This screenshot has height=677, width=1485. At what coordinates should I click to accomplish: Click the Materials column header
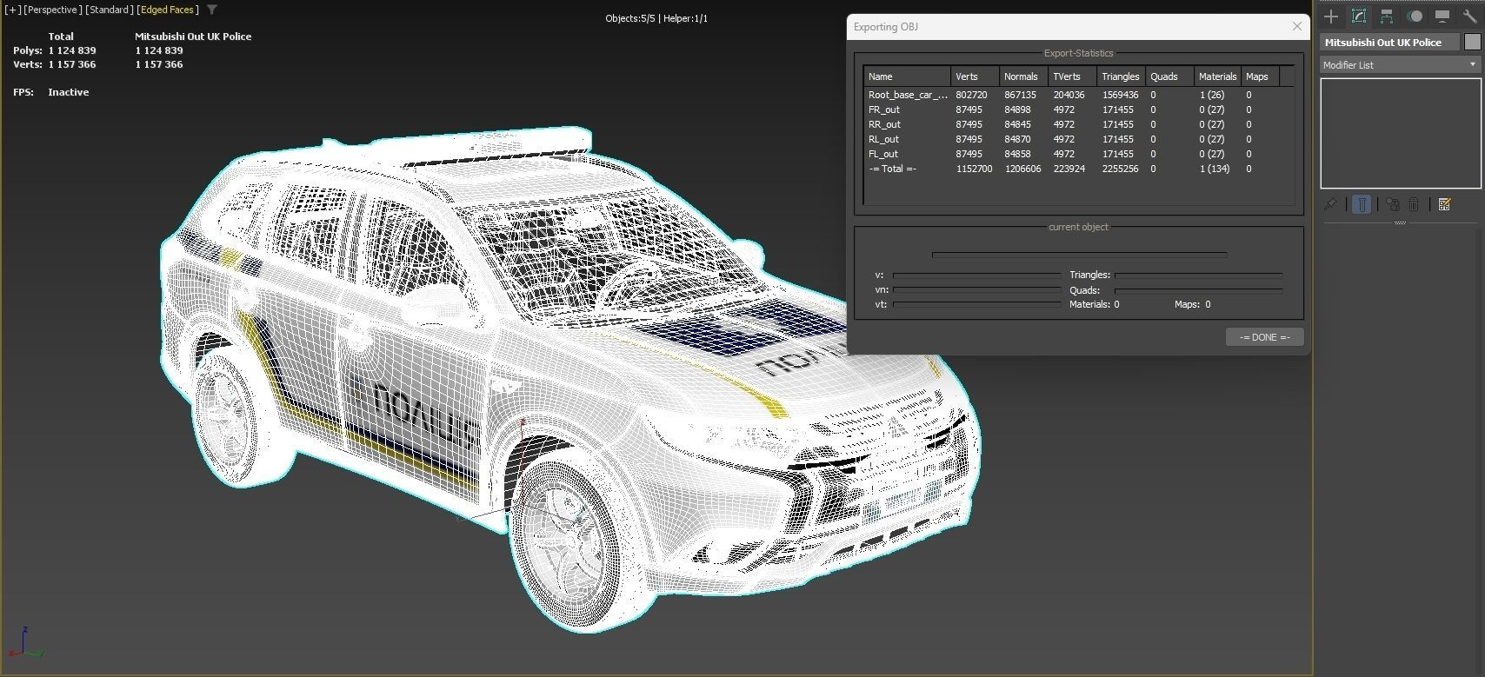click(x=1217, y=76)
